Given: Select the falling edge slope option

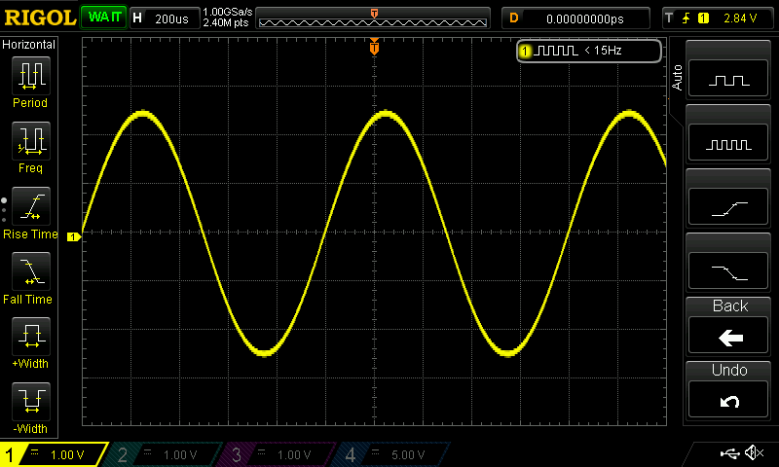Looking at the screenshot, I should [729, 271].
